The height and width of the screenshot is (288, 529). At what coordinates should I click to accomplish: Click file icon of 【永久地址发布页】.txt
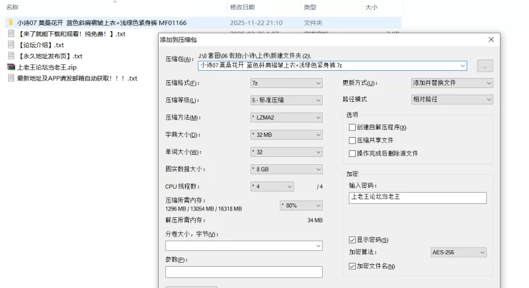tap(11, 56)
